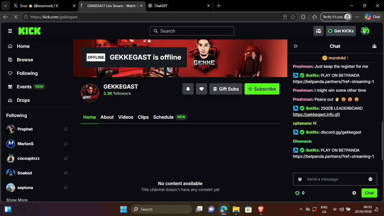Expand the system tray hidden icons chevron
Image resolution: width=384 pixels, height=216 pixels.
coord(301,209)
